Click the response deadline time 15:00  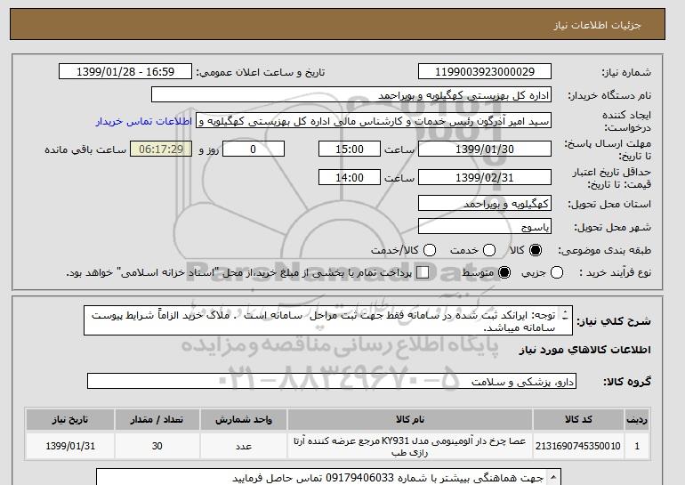click(350, 149)
